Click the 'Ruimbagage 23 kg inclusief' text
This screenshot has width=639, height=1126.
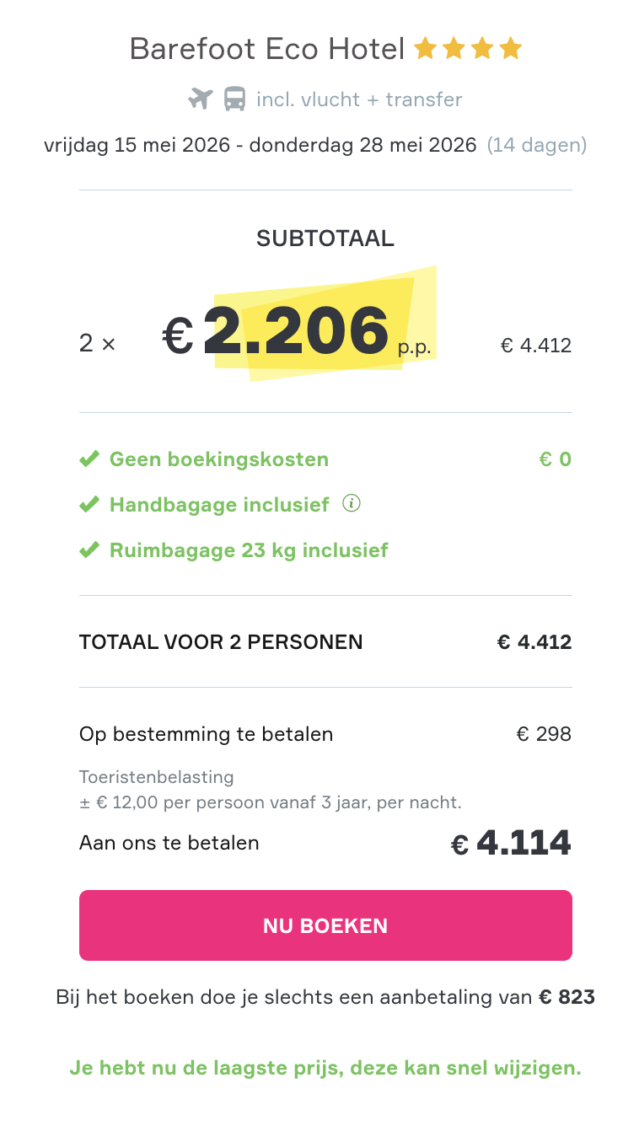pyautogui.click(x=249, y=550)
